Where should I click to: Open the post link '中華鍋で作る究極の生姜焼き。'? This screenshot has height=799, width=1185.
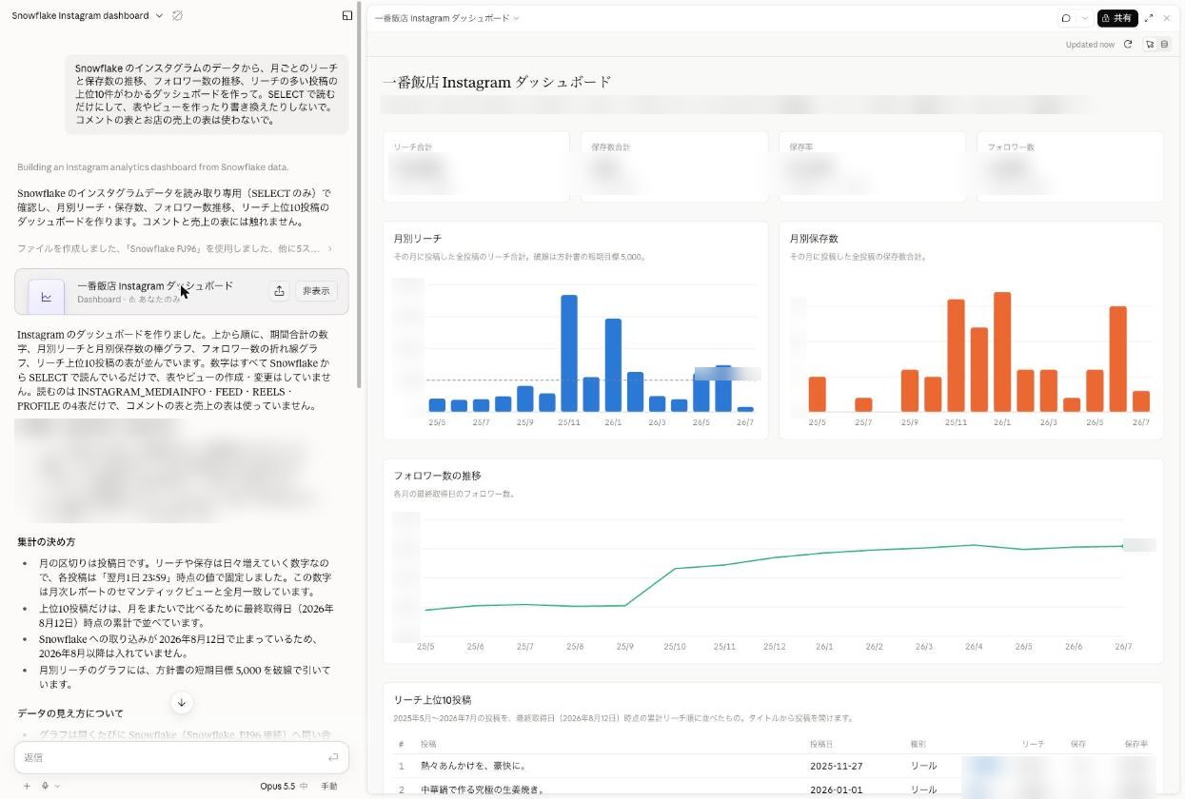tap(485, 789)
